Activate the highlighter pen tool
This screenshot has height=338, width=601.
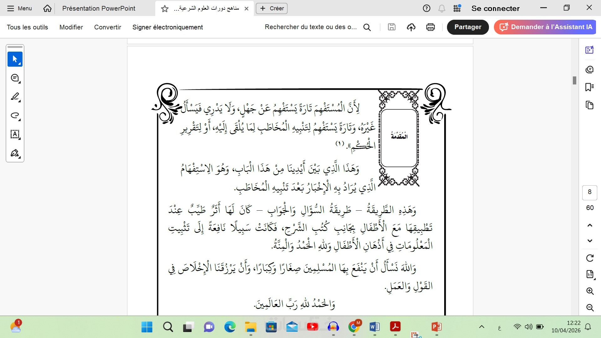pyautogui.click(x=15, y=97)
